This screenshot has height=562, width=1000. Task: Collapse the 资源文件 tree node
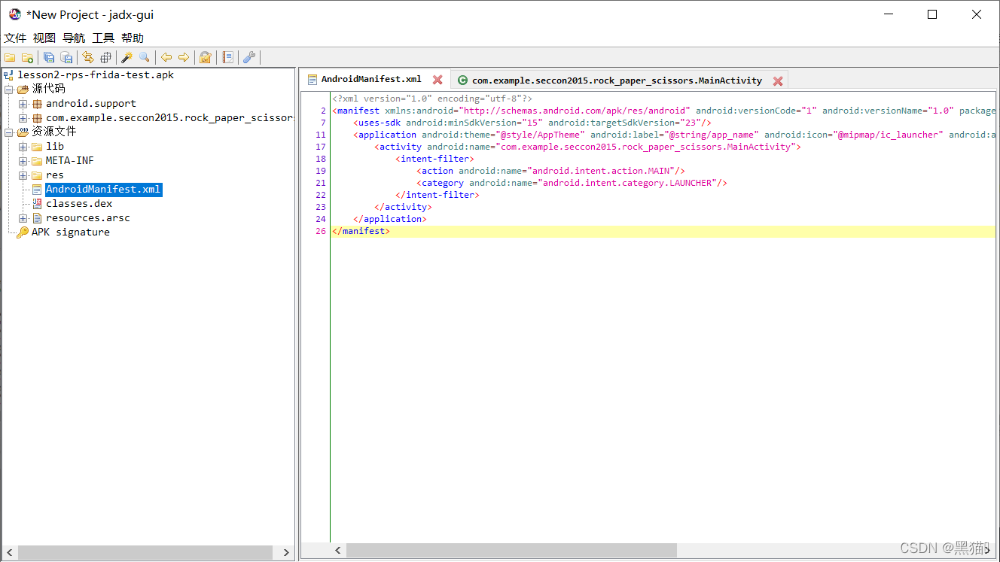click(9, 132)
